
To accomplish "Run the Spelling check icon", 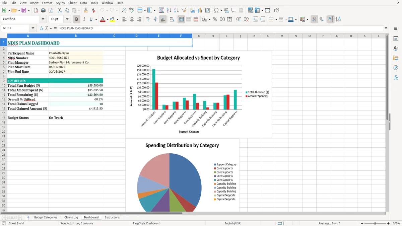I will coord(131,10).
